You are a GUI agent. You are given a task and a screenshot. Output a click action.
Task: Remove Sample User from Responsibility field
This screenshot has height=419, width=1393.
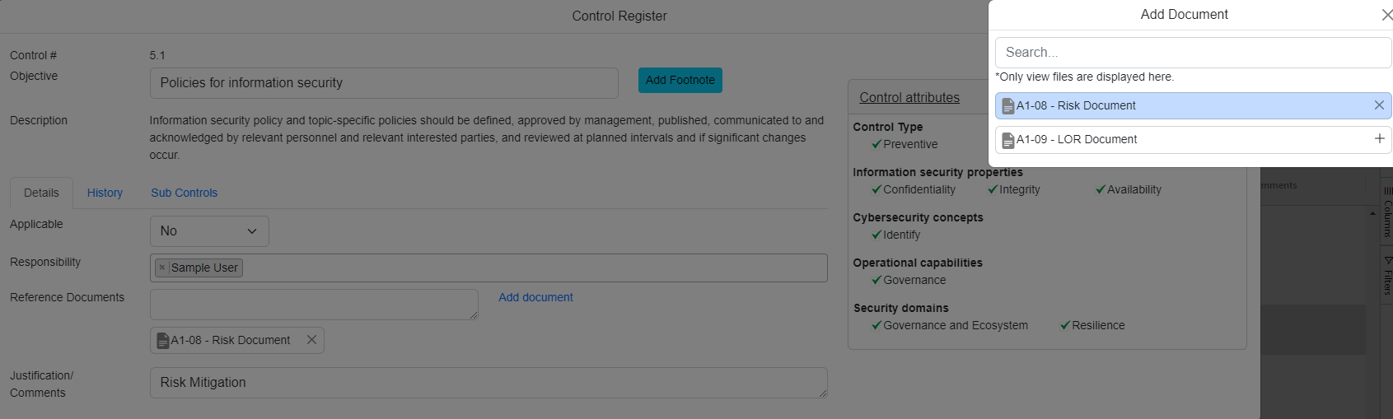tap(162, 268)
